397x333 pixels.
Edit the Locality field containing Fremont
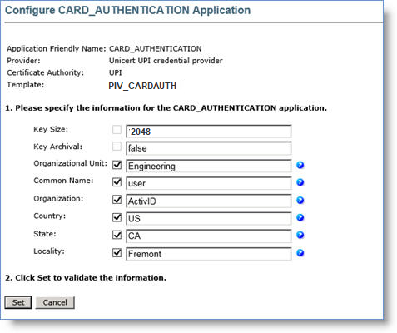(x=209, y=254)
